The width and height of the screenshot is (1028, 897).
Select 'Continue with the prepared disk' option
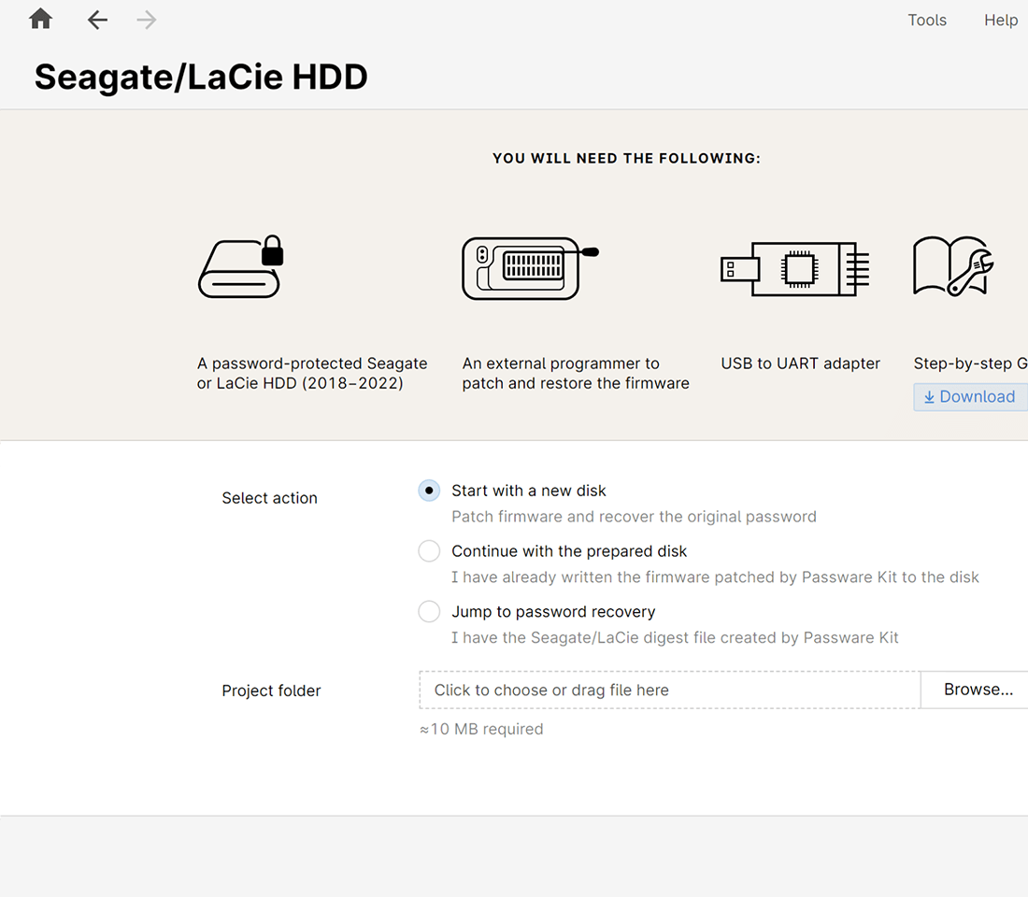click(430, 550)
